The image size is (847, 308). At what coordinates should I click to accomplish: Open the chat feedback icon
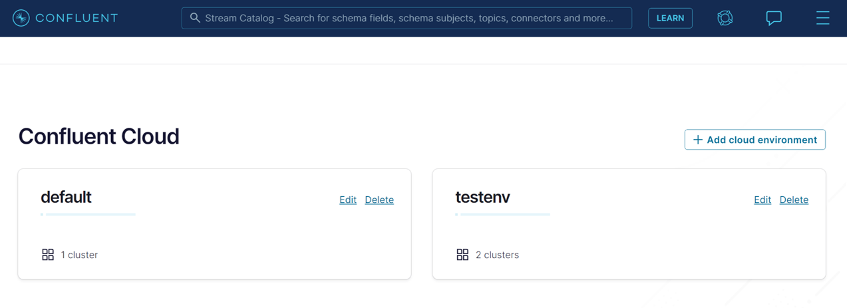click(x=774, y=18)
